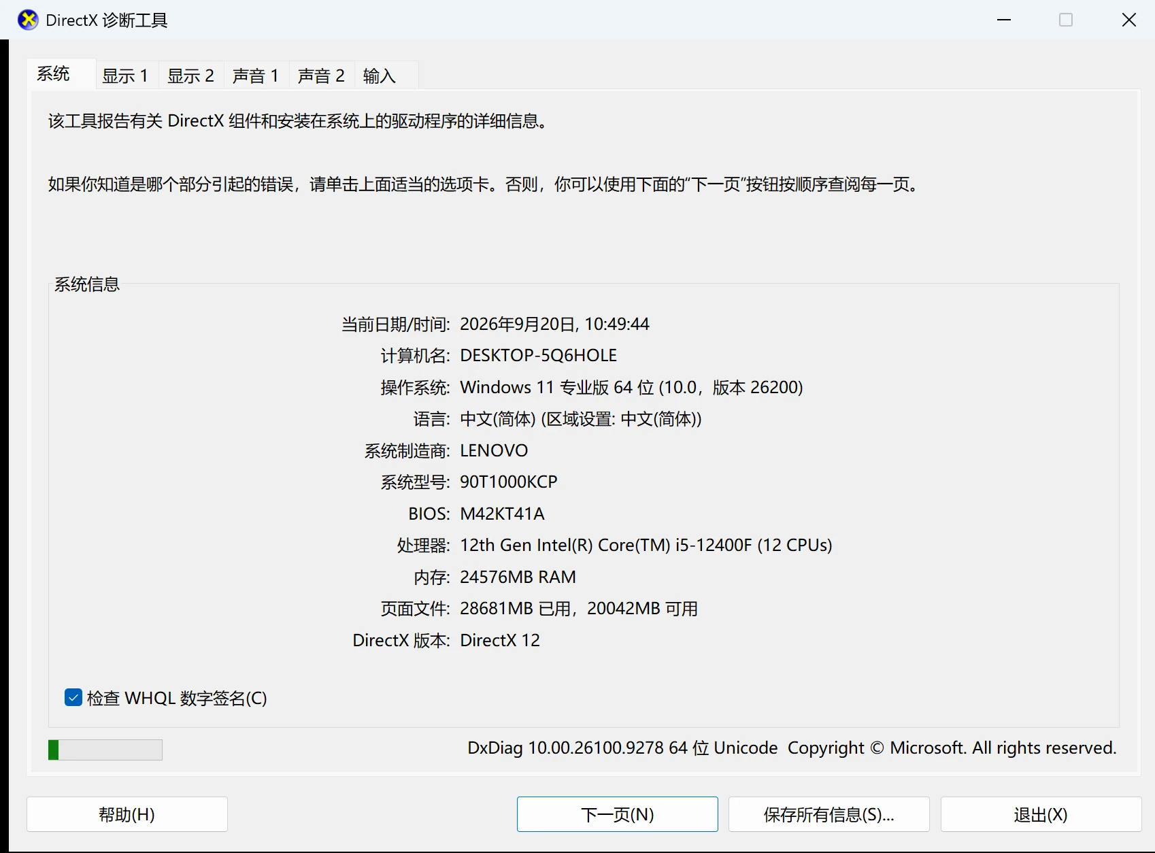The image size is (1155, 853).
Task: Open the 显示 1 tab
Action: (x=125, y=76)
